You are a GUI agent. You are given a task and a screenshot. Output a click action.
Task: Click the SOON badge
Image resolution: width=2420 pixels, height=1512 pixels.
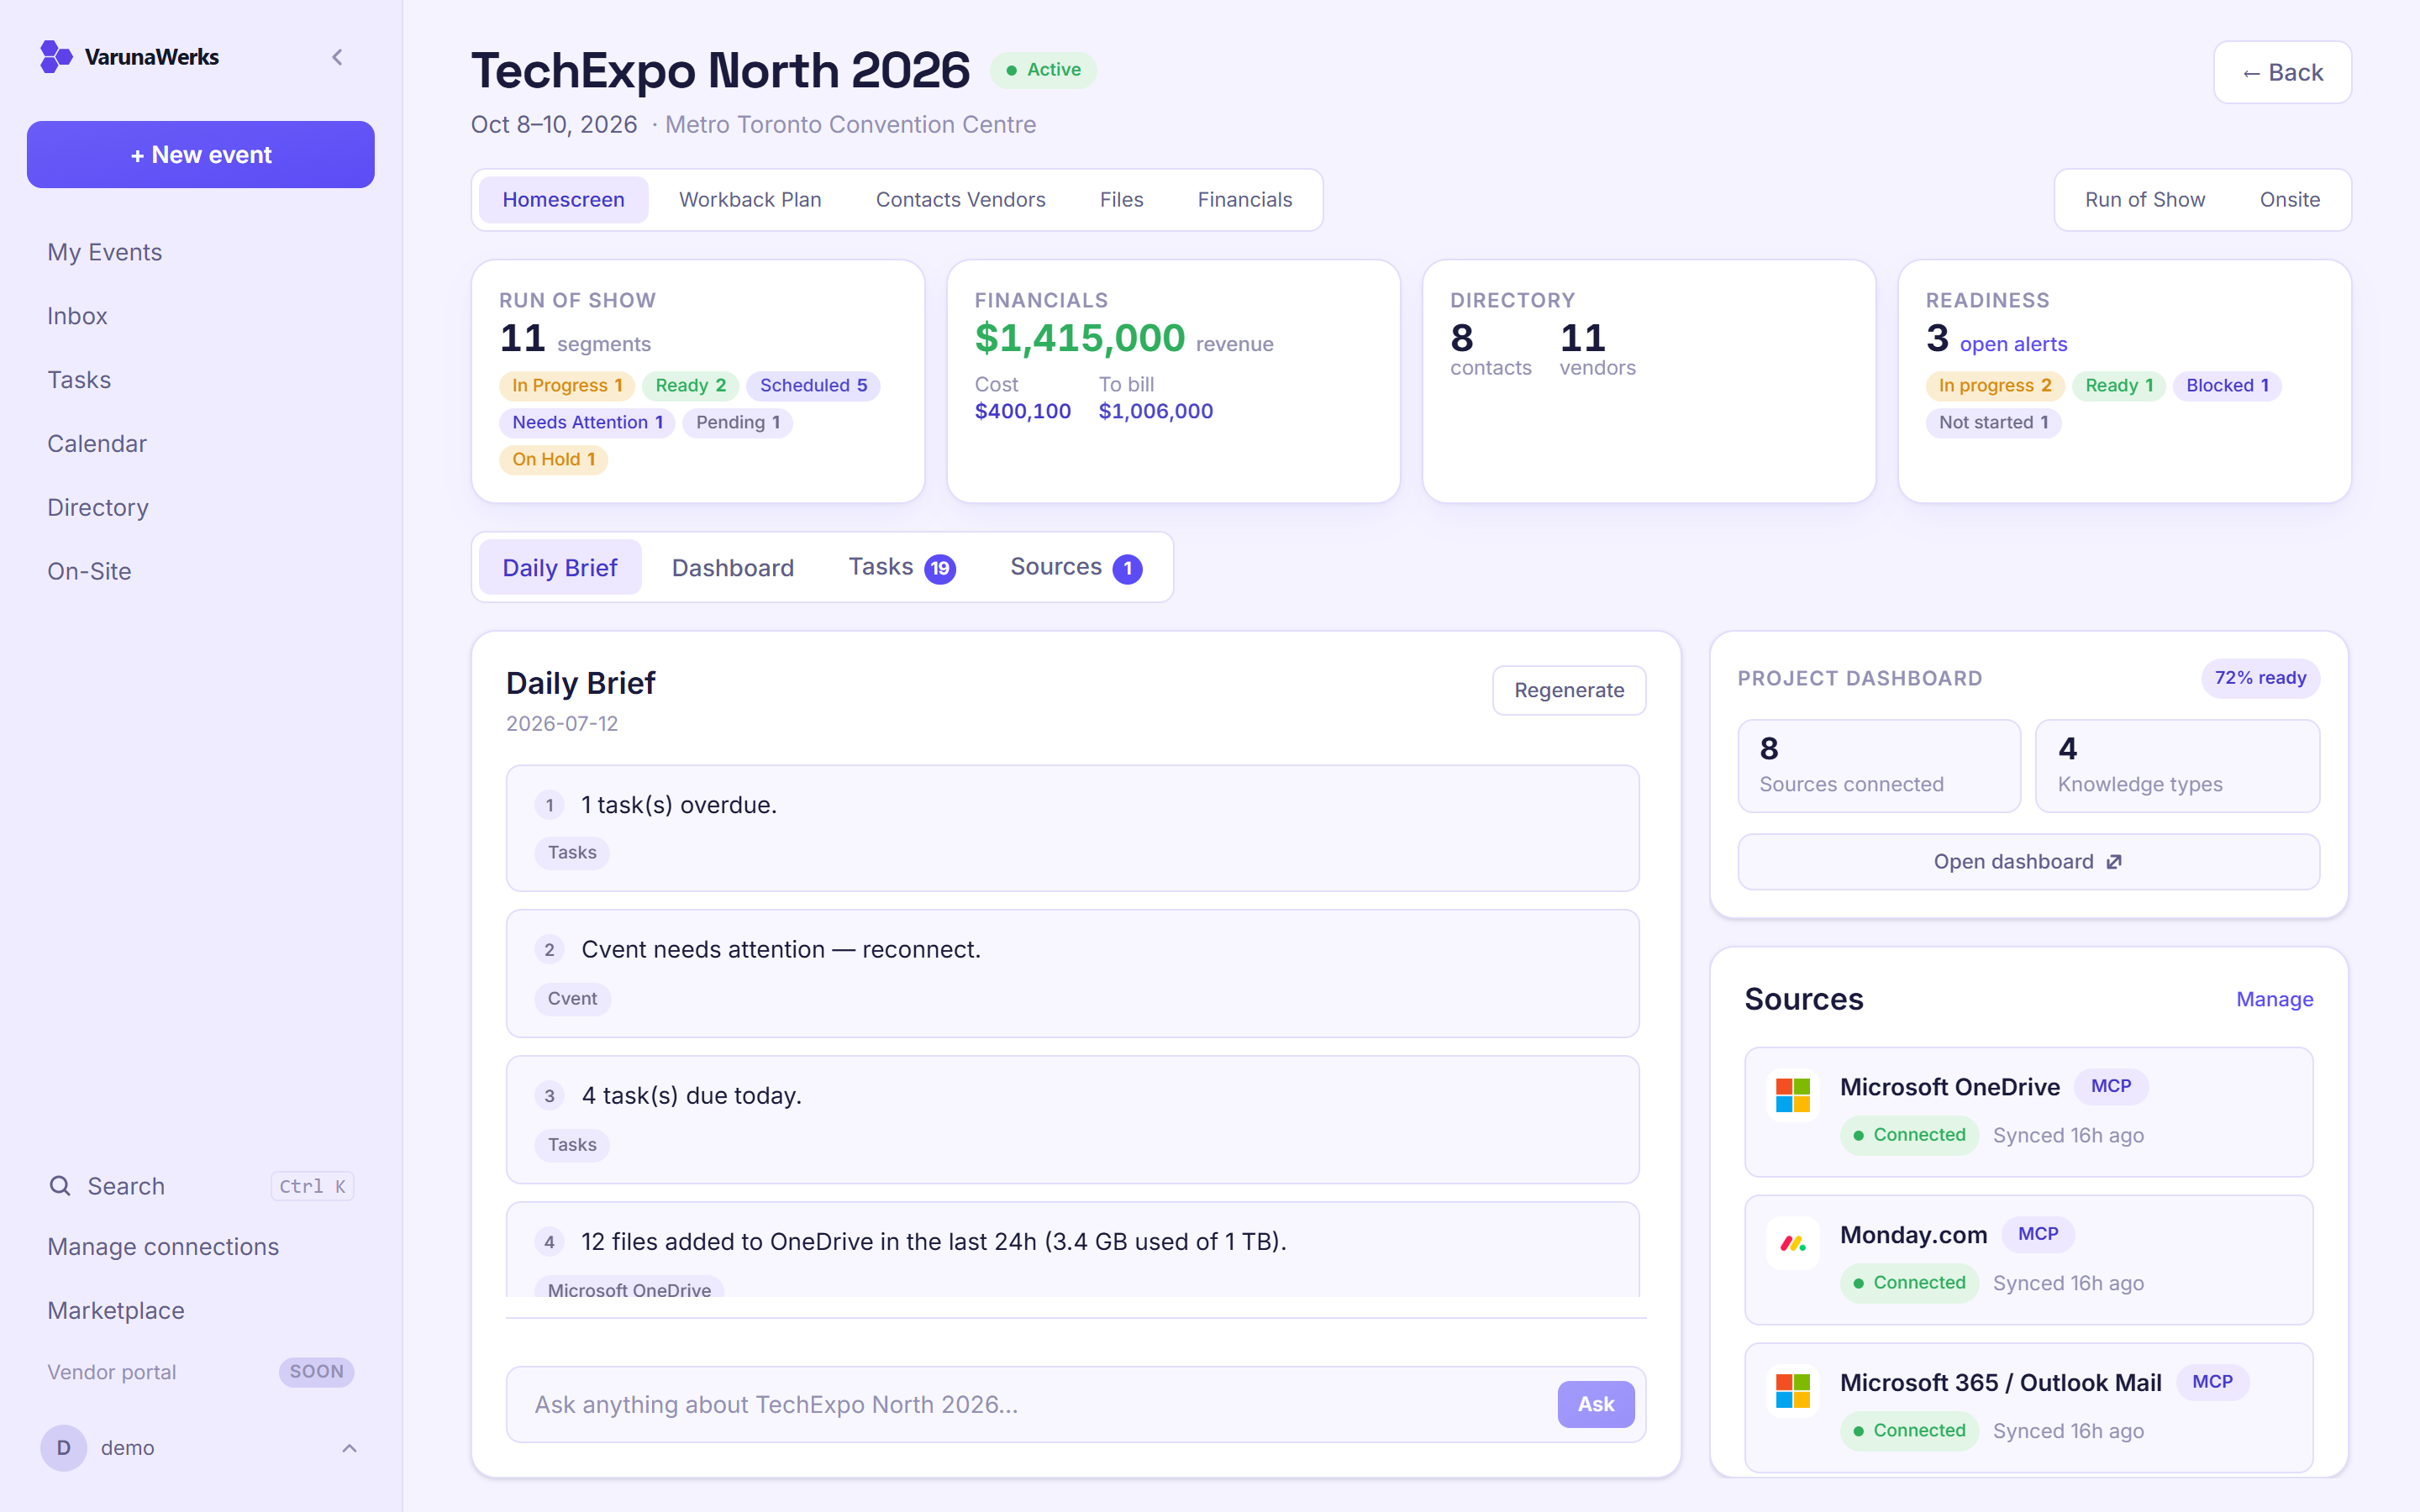tap(316, 1372)
